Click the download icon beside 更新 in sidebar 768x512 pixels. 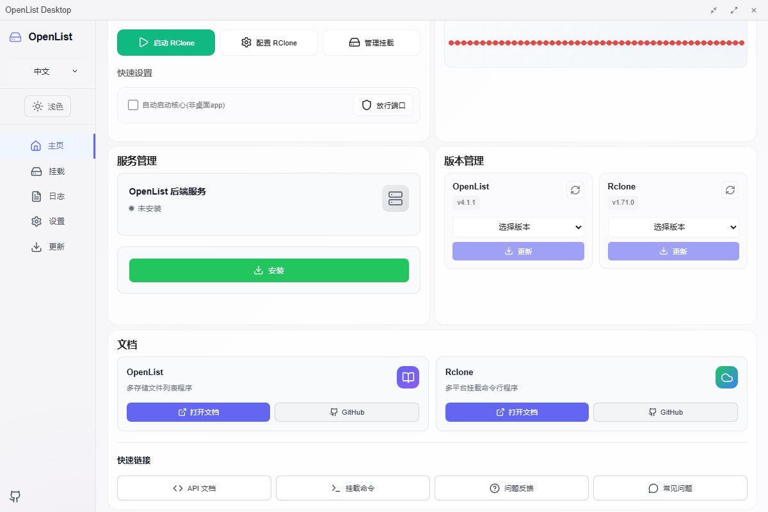36,246
